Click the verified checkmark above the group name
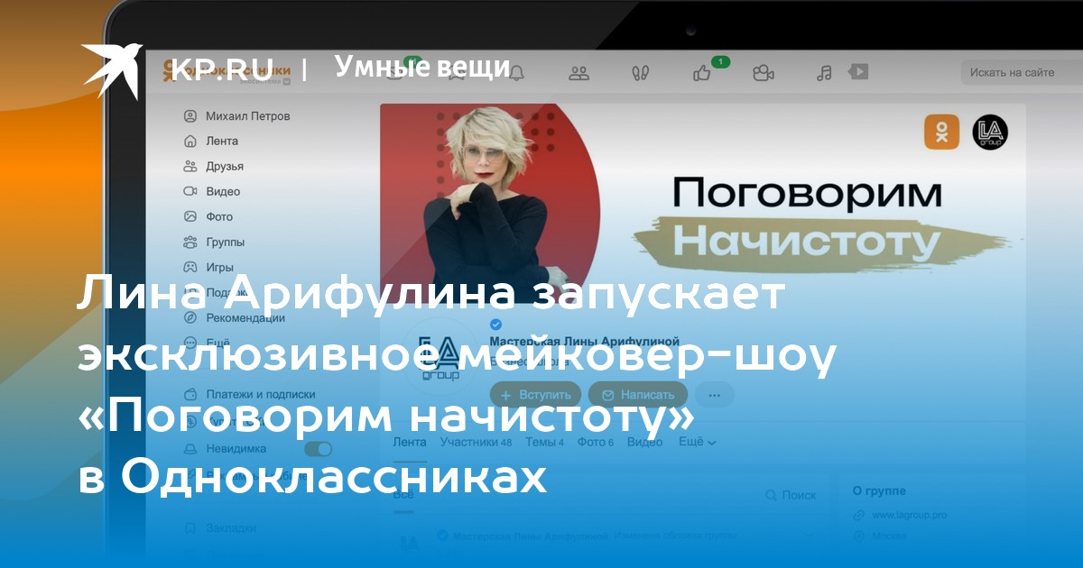This screenshot has height=568, width=1083. (495, 325)
